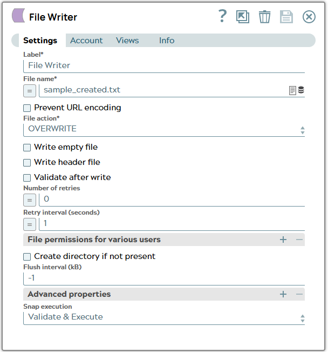Save settings with the floppy disk icon
328x352 pixels.
pyautogui.click(x=286, y=17)
